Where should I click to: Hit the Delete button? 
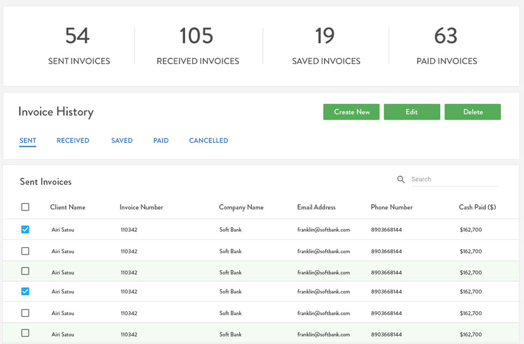(473, 112)
